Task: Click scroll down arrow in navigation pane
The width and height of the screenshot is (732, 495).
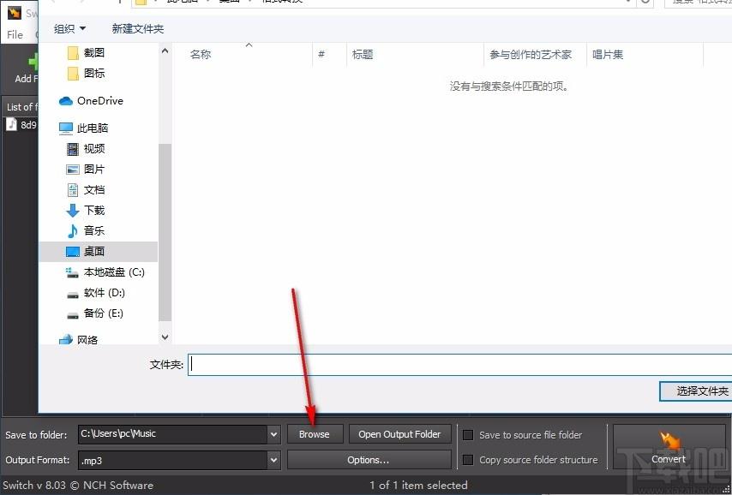Action: coord(165,337)
